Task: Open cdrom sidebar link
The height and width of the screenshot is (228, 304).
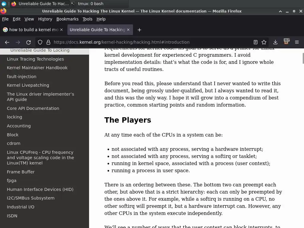Action: click(14, 143)
